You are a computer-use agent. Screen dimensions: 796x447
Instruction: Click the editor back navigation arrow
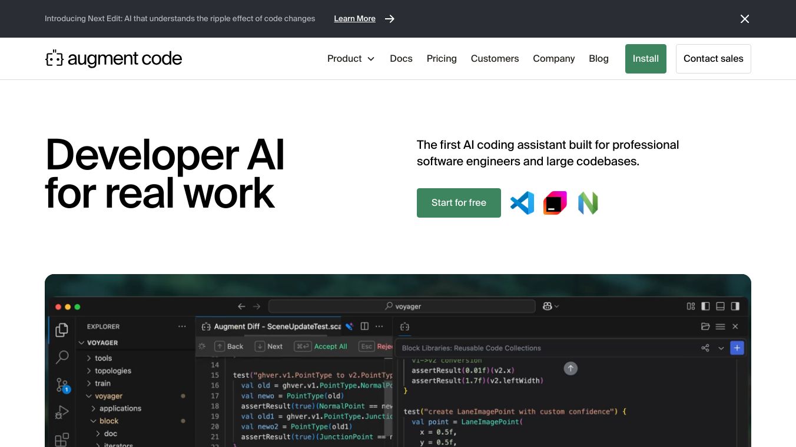241,306
